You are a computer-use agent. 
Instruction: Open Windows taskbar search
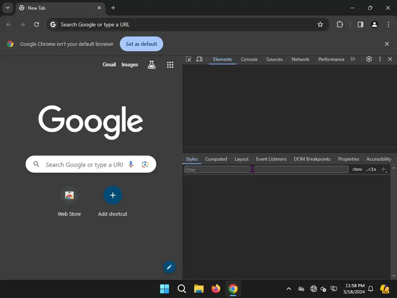click(x=182, y=289)
